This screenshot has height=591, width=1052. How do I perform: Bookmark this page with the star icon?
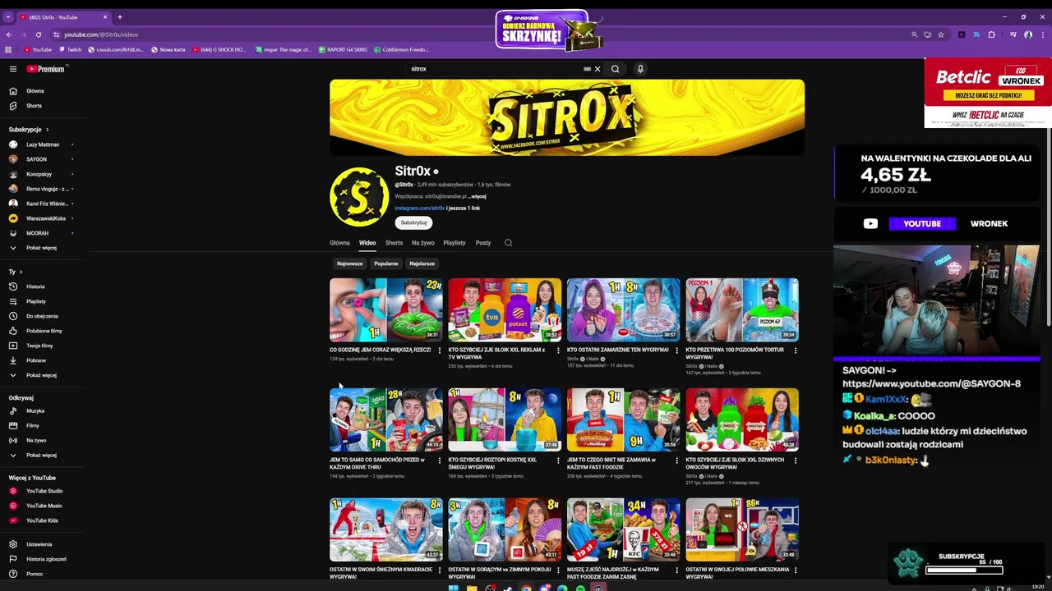coord(941,34)
